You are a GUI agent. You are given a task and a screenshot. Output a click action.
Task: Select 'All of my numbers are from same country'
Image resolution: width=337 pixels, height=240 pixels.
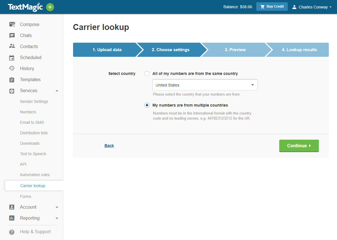[x=147, y=73]
